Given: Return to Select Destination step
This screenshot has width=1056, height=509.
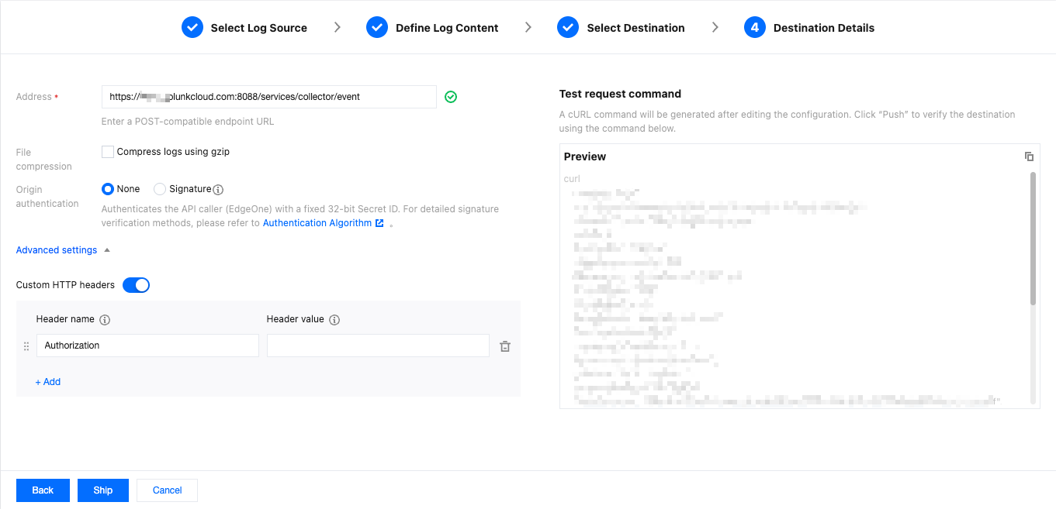Looking at the screenshot, I should click(x=621, y=28).
